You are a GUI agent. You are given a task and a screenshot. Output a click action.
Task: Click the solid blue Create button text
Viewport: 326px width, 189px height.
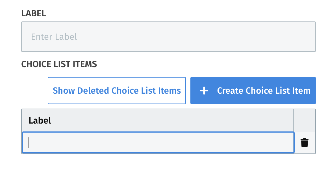(264, 91)
